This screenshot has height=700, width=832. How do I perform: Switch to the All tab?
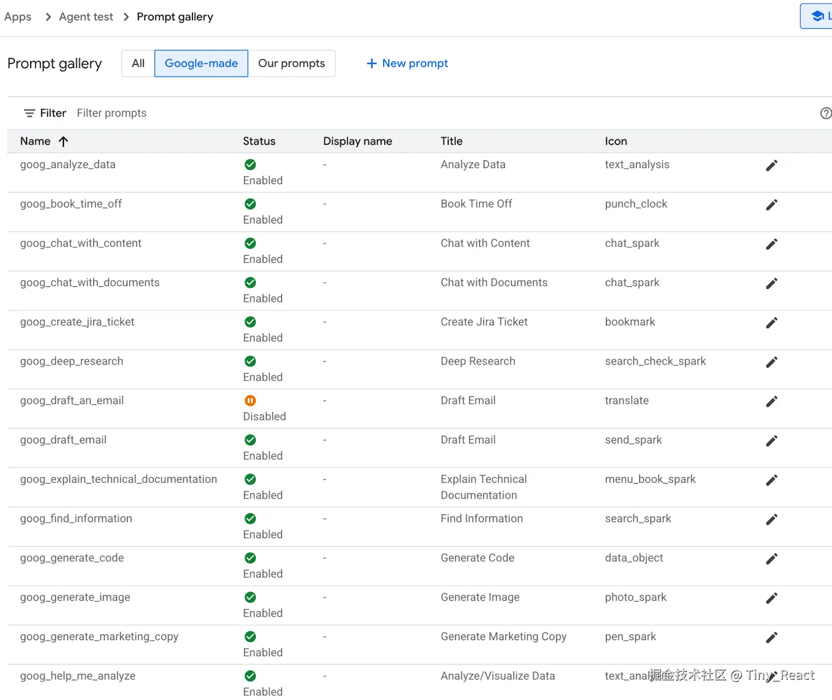(138, 63)
